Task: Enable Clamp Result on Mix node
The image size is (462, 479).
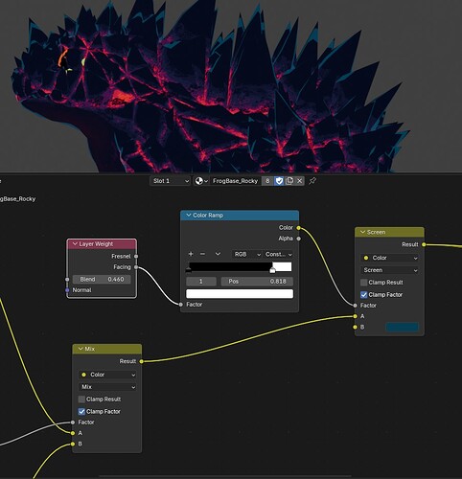Action: [x=81, y=399]
